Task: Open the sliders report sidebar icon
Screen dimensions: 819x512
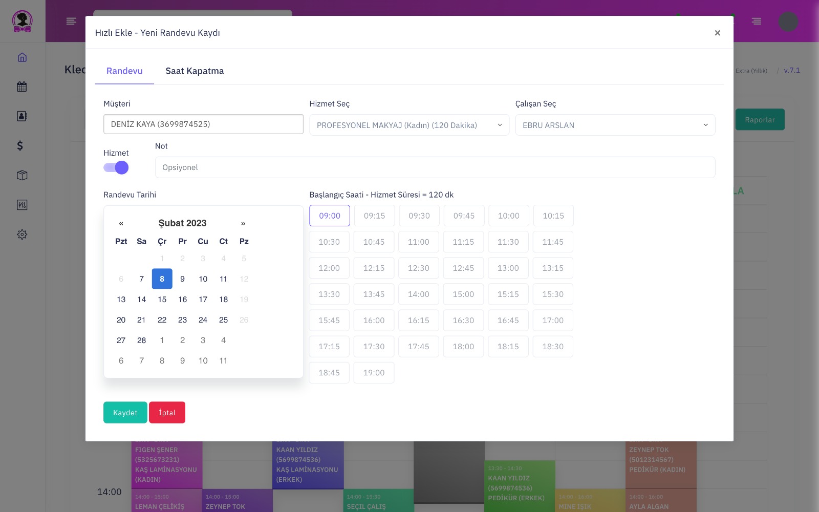Action: (22, 205)
